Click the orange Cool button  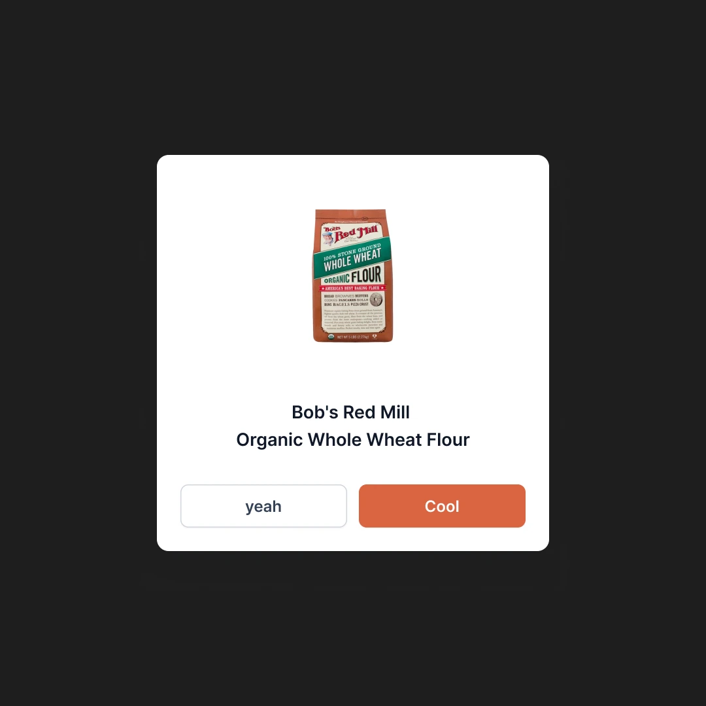(x=442, y=505)
